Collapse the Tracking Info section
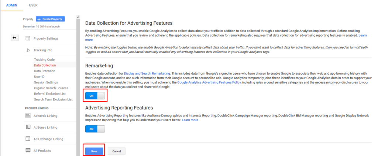 tap(43, 50)
